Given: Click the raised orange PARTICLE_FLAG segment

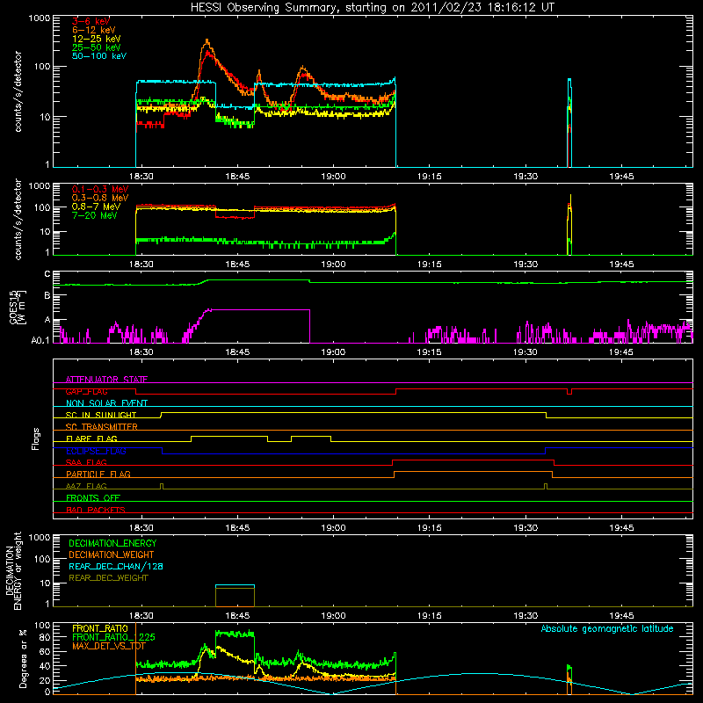Looking at the screenshot, I should point(473,472).
